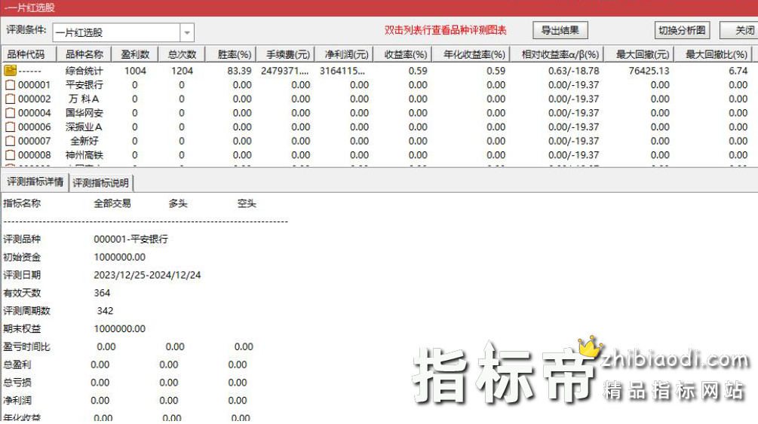
Task: Select the 平安银行 row
Action: click(379, 85)
